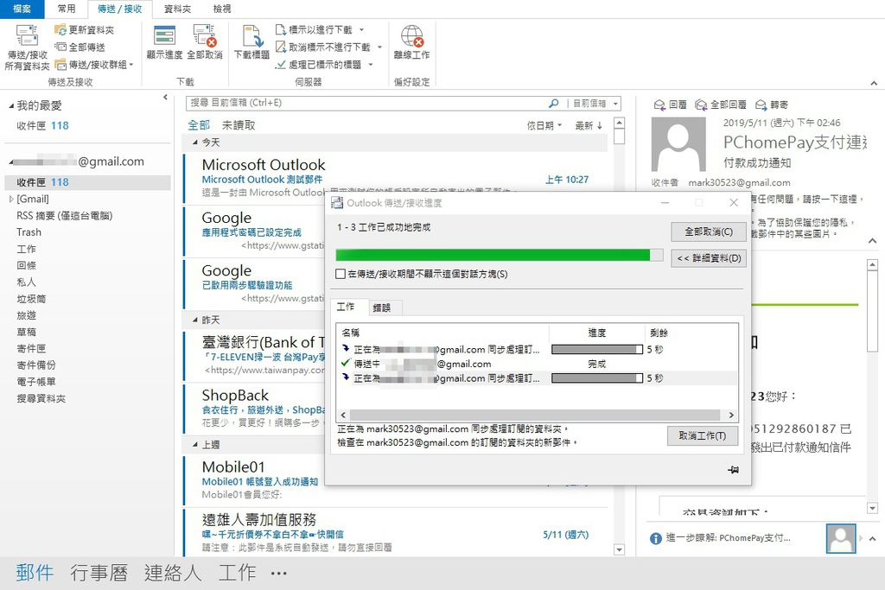Switch to the 檢視 ribbon tab

(x=222, y=9)
